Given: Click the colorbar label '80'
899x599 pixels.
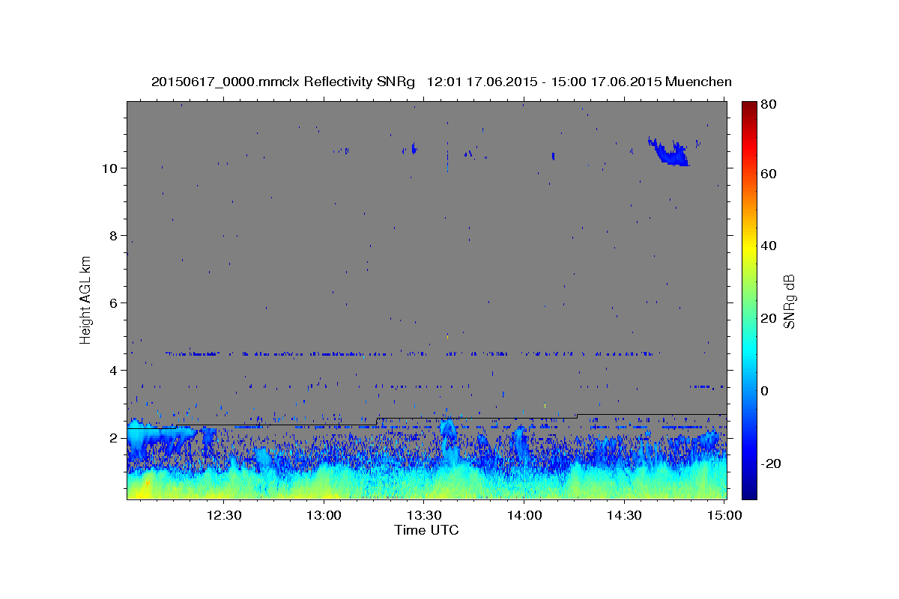Looking at the screenshot, I should point(769,104).
